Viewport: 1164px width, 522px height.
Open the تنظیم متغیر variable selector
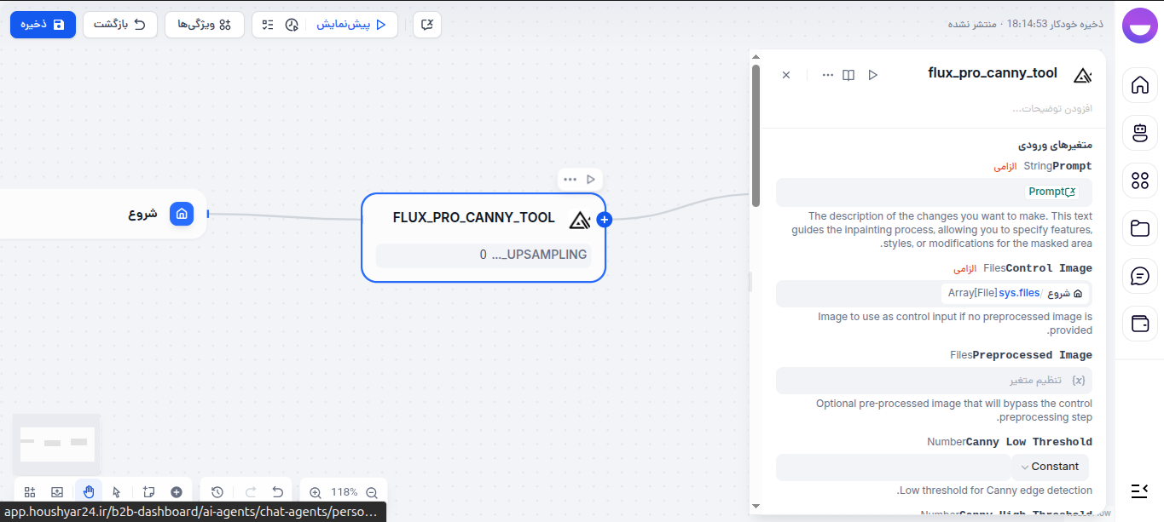[1052, 380]
